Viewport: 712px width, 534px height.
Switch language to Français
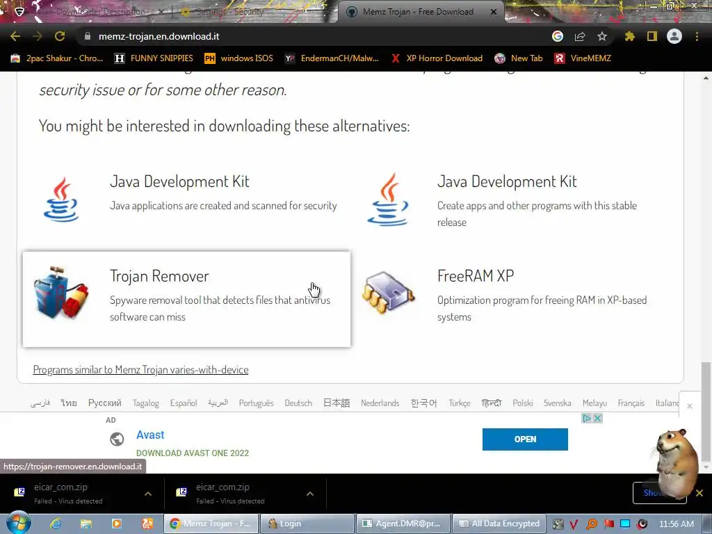pos(631,403)
